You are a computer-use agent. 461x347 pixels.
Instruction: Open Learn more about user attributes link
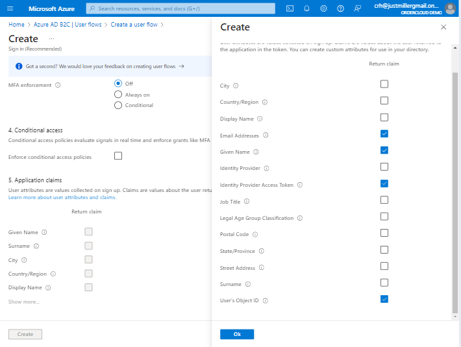tap(62, 197)
